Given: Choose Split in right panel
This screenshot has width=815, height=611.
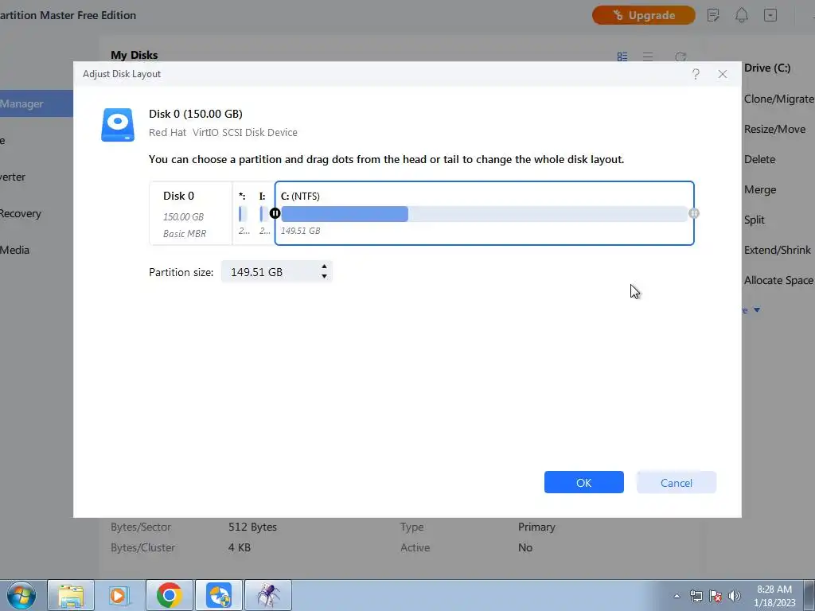Looking at the screenshot, I should coord(755,220).
